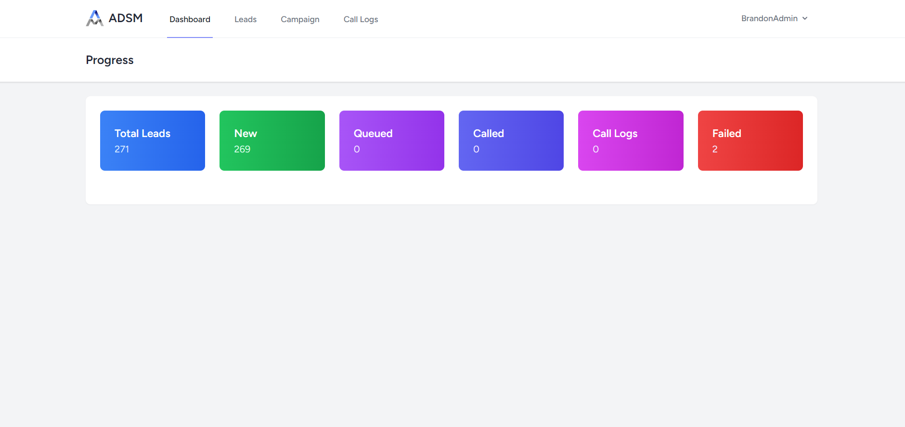This screenshot has height=427, width=905.
Task: Select the Total Leads card
Action: coord(153,140)
